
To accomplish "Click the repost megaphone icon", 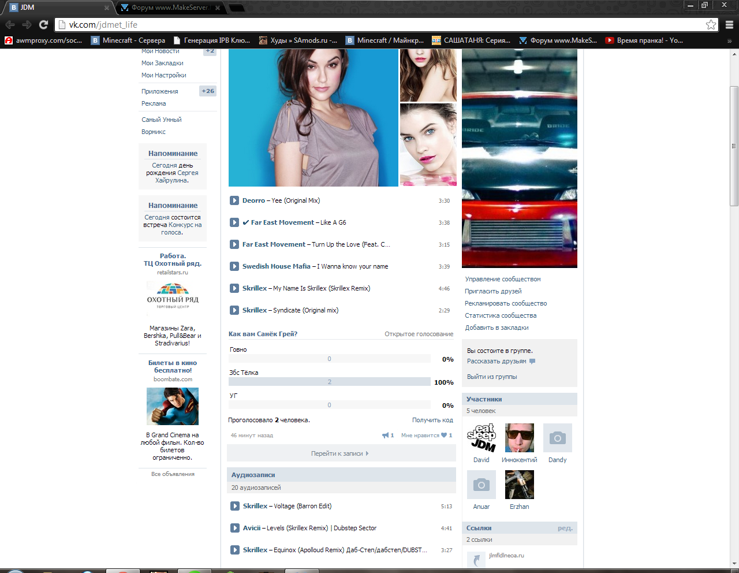I will [x=385, y=435].
